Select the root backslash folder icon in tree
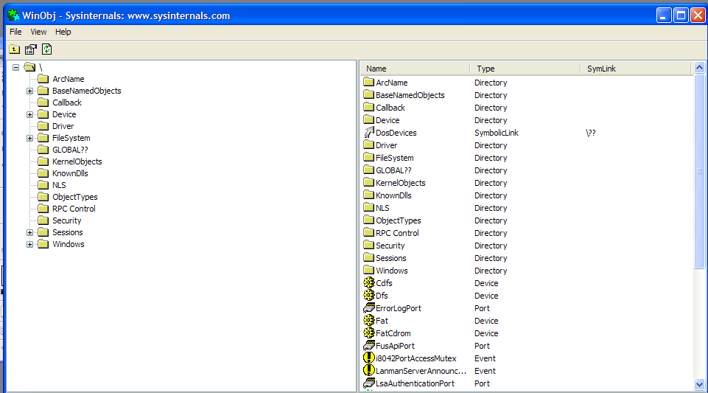This screenshot has height=393, width=708. tap(29, 67)
